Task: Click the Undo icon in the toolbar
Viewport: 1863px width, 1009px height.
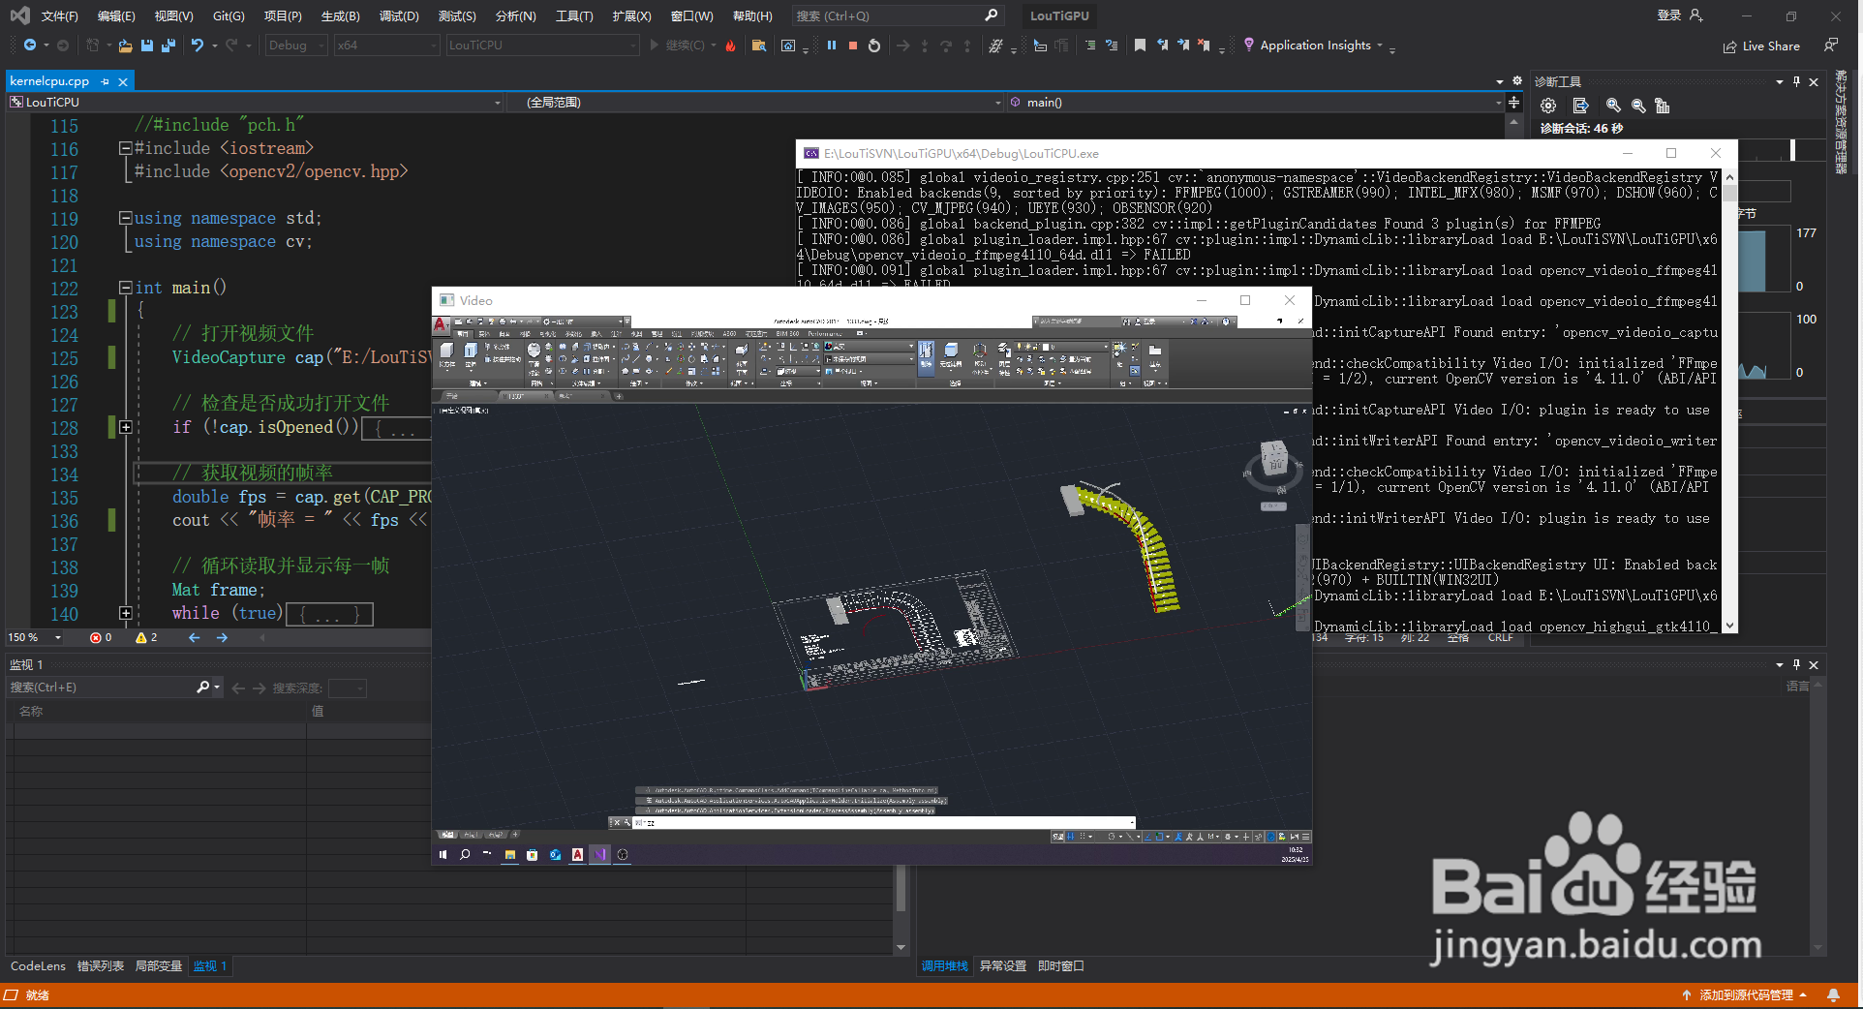Action: point(198,45)
